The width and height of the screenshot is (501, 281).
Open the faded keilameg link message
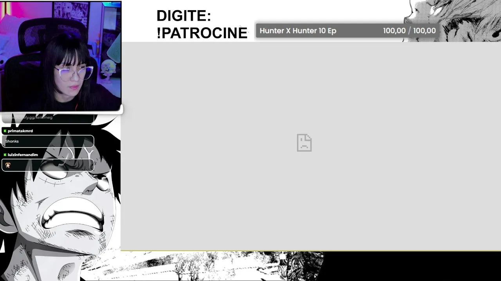(x=48, y=118)
